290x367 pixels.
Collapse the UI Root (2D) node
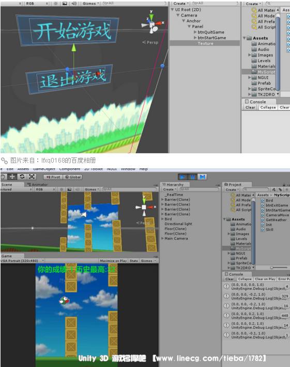(x=172, y=10)
